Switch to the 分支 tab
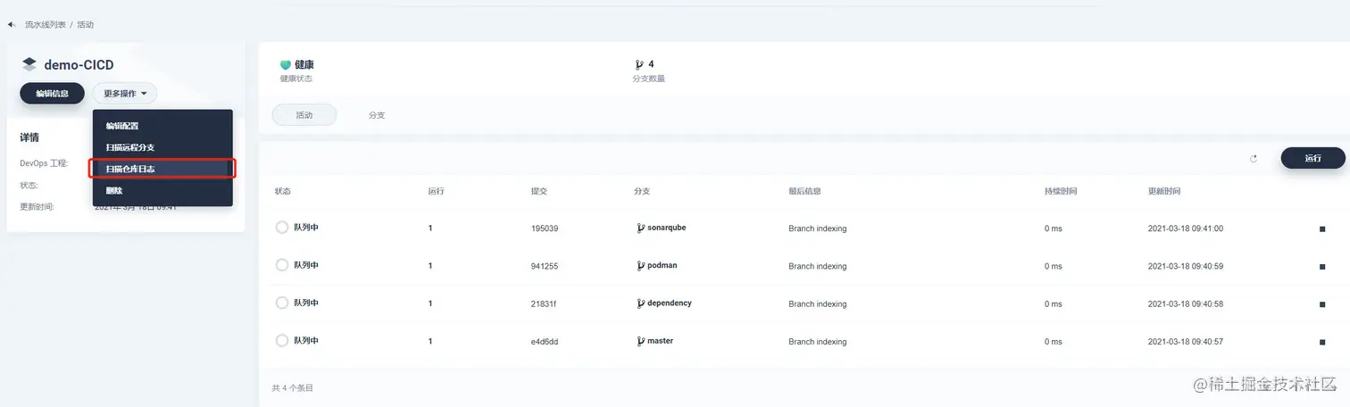 pyautogui.click(x=377, y=115)
